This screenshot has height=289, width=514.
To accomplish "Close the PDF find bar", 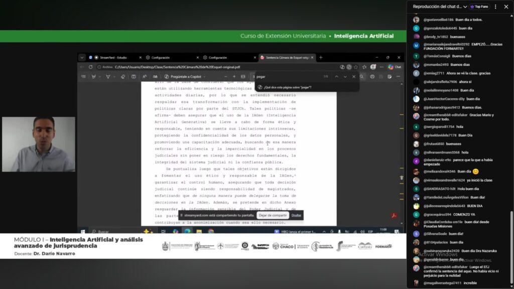I will (354, 76).
